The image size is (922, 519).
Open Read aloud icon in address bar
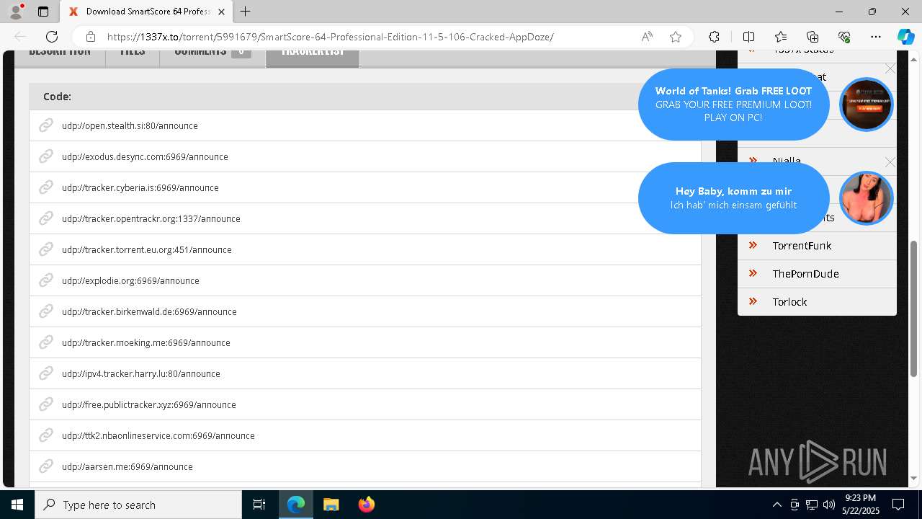pyautogui.click(x=647, y=37)
